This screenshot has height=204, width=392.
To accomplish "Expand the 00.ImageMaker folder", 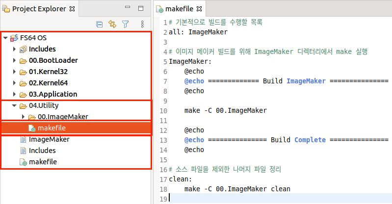I will (23, 117).
